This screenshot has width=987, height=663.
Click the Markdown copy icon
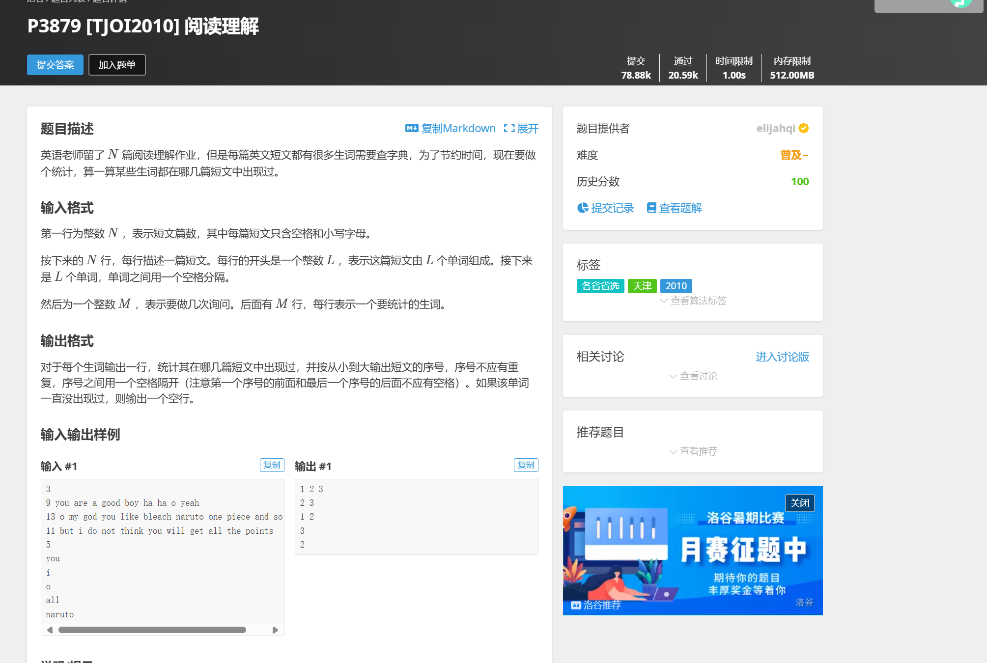pos(411,128)
